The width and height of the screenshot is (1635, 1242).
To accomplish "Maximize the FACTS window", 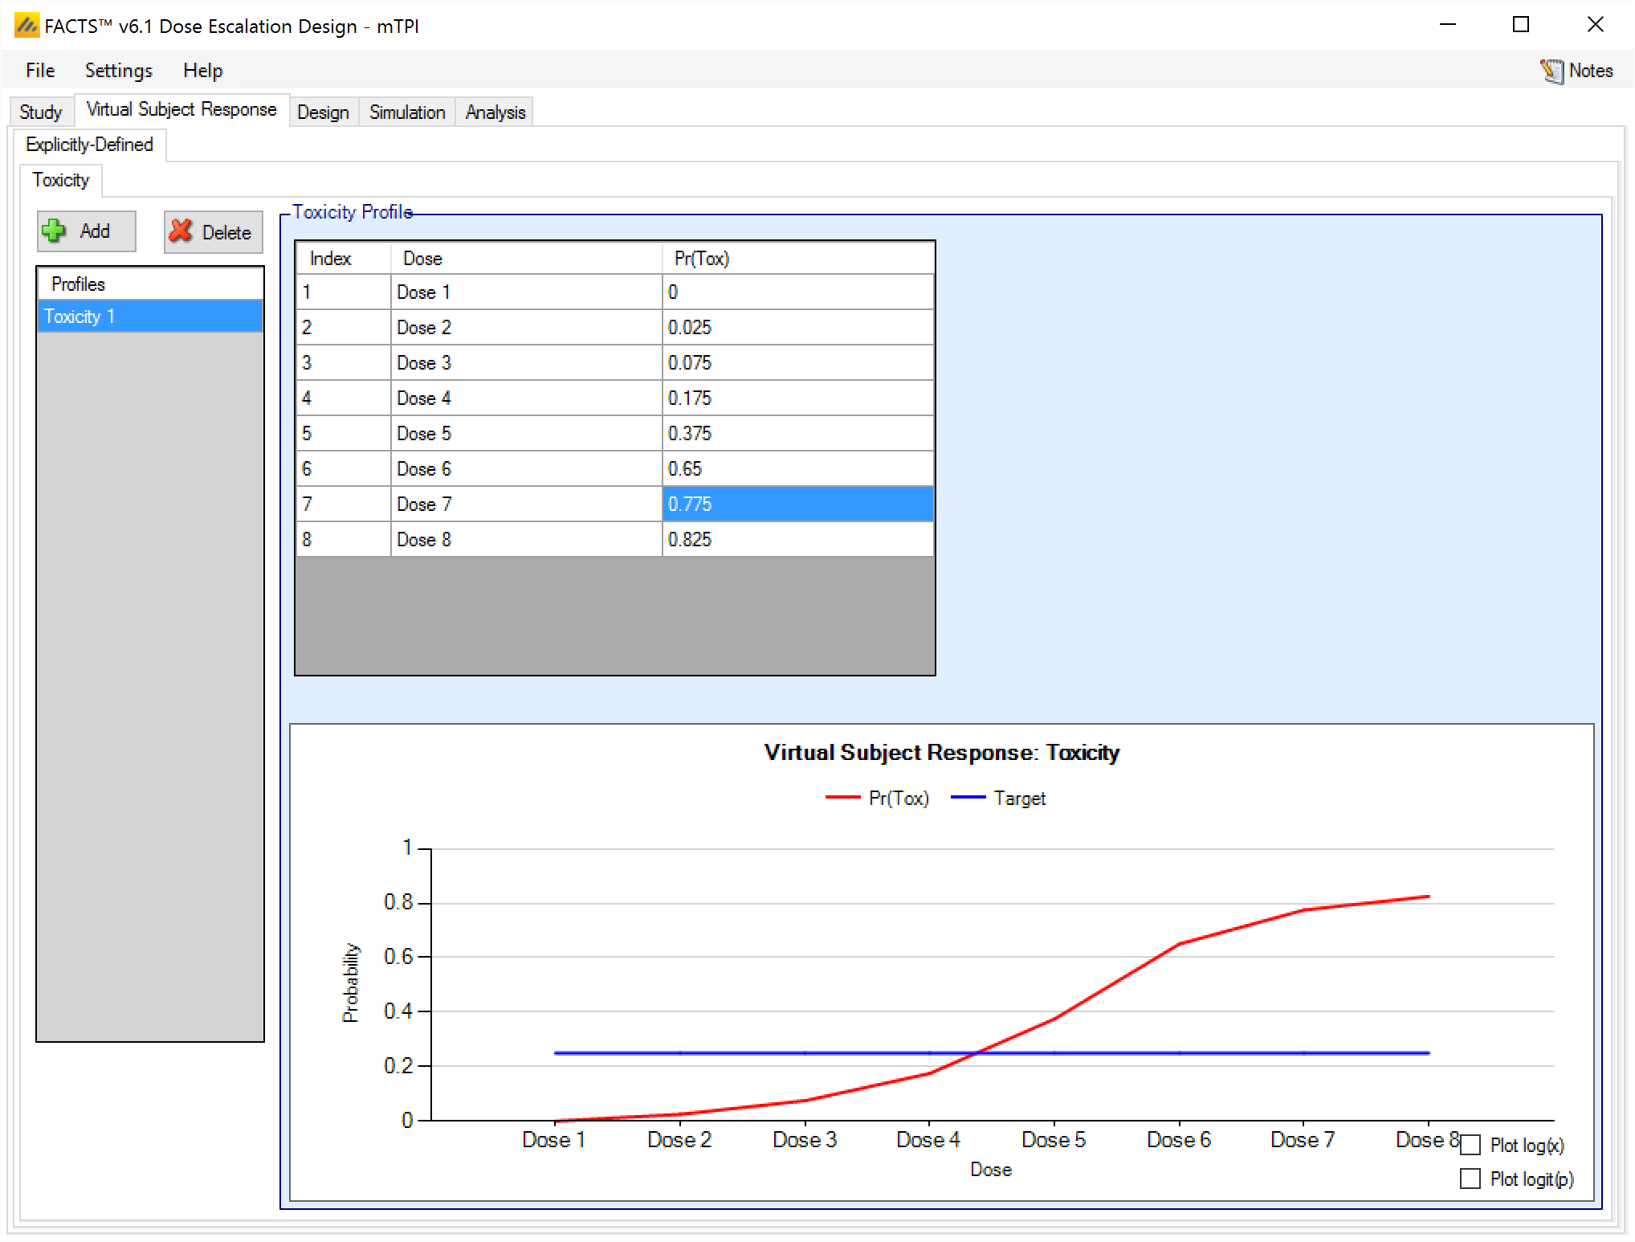I will tap(1520, 25).
